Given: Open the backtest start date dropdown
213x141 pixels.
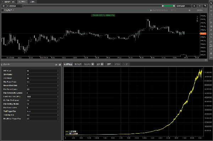Looking at the screenshot, I should pos(15,6).
